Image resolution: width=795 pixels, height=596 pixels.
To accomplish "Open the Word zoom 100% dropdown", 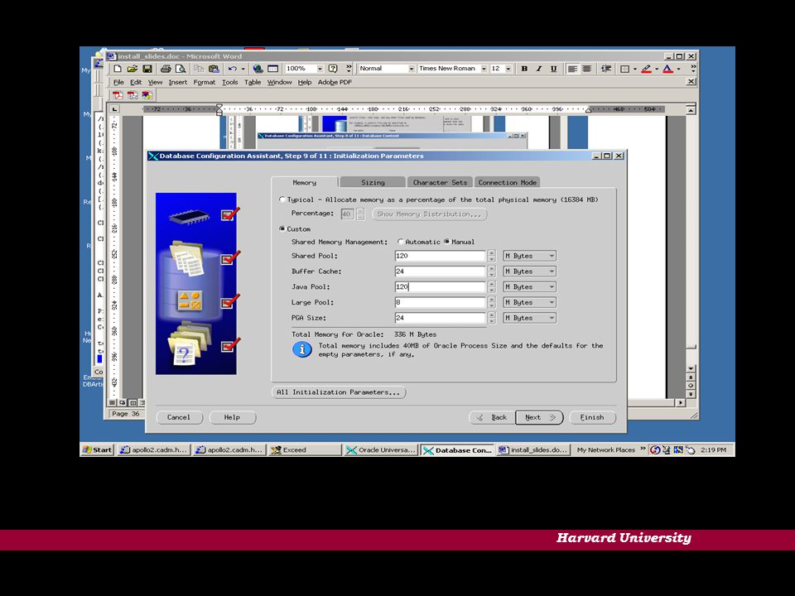I will point(320,69).
